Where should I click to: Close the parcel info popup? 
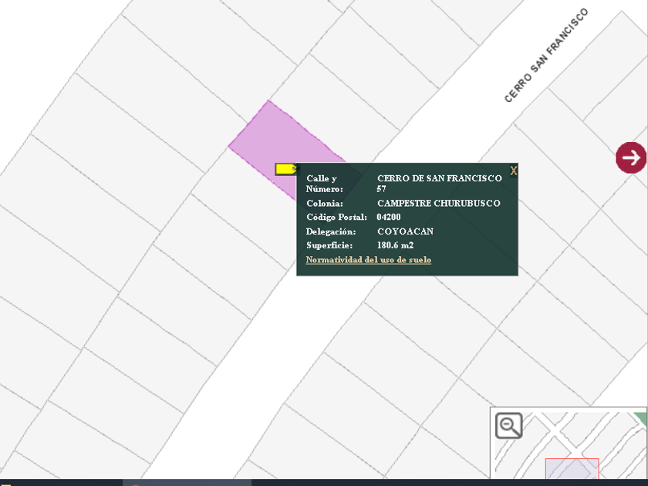pos(514,170)
